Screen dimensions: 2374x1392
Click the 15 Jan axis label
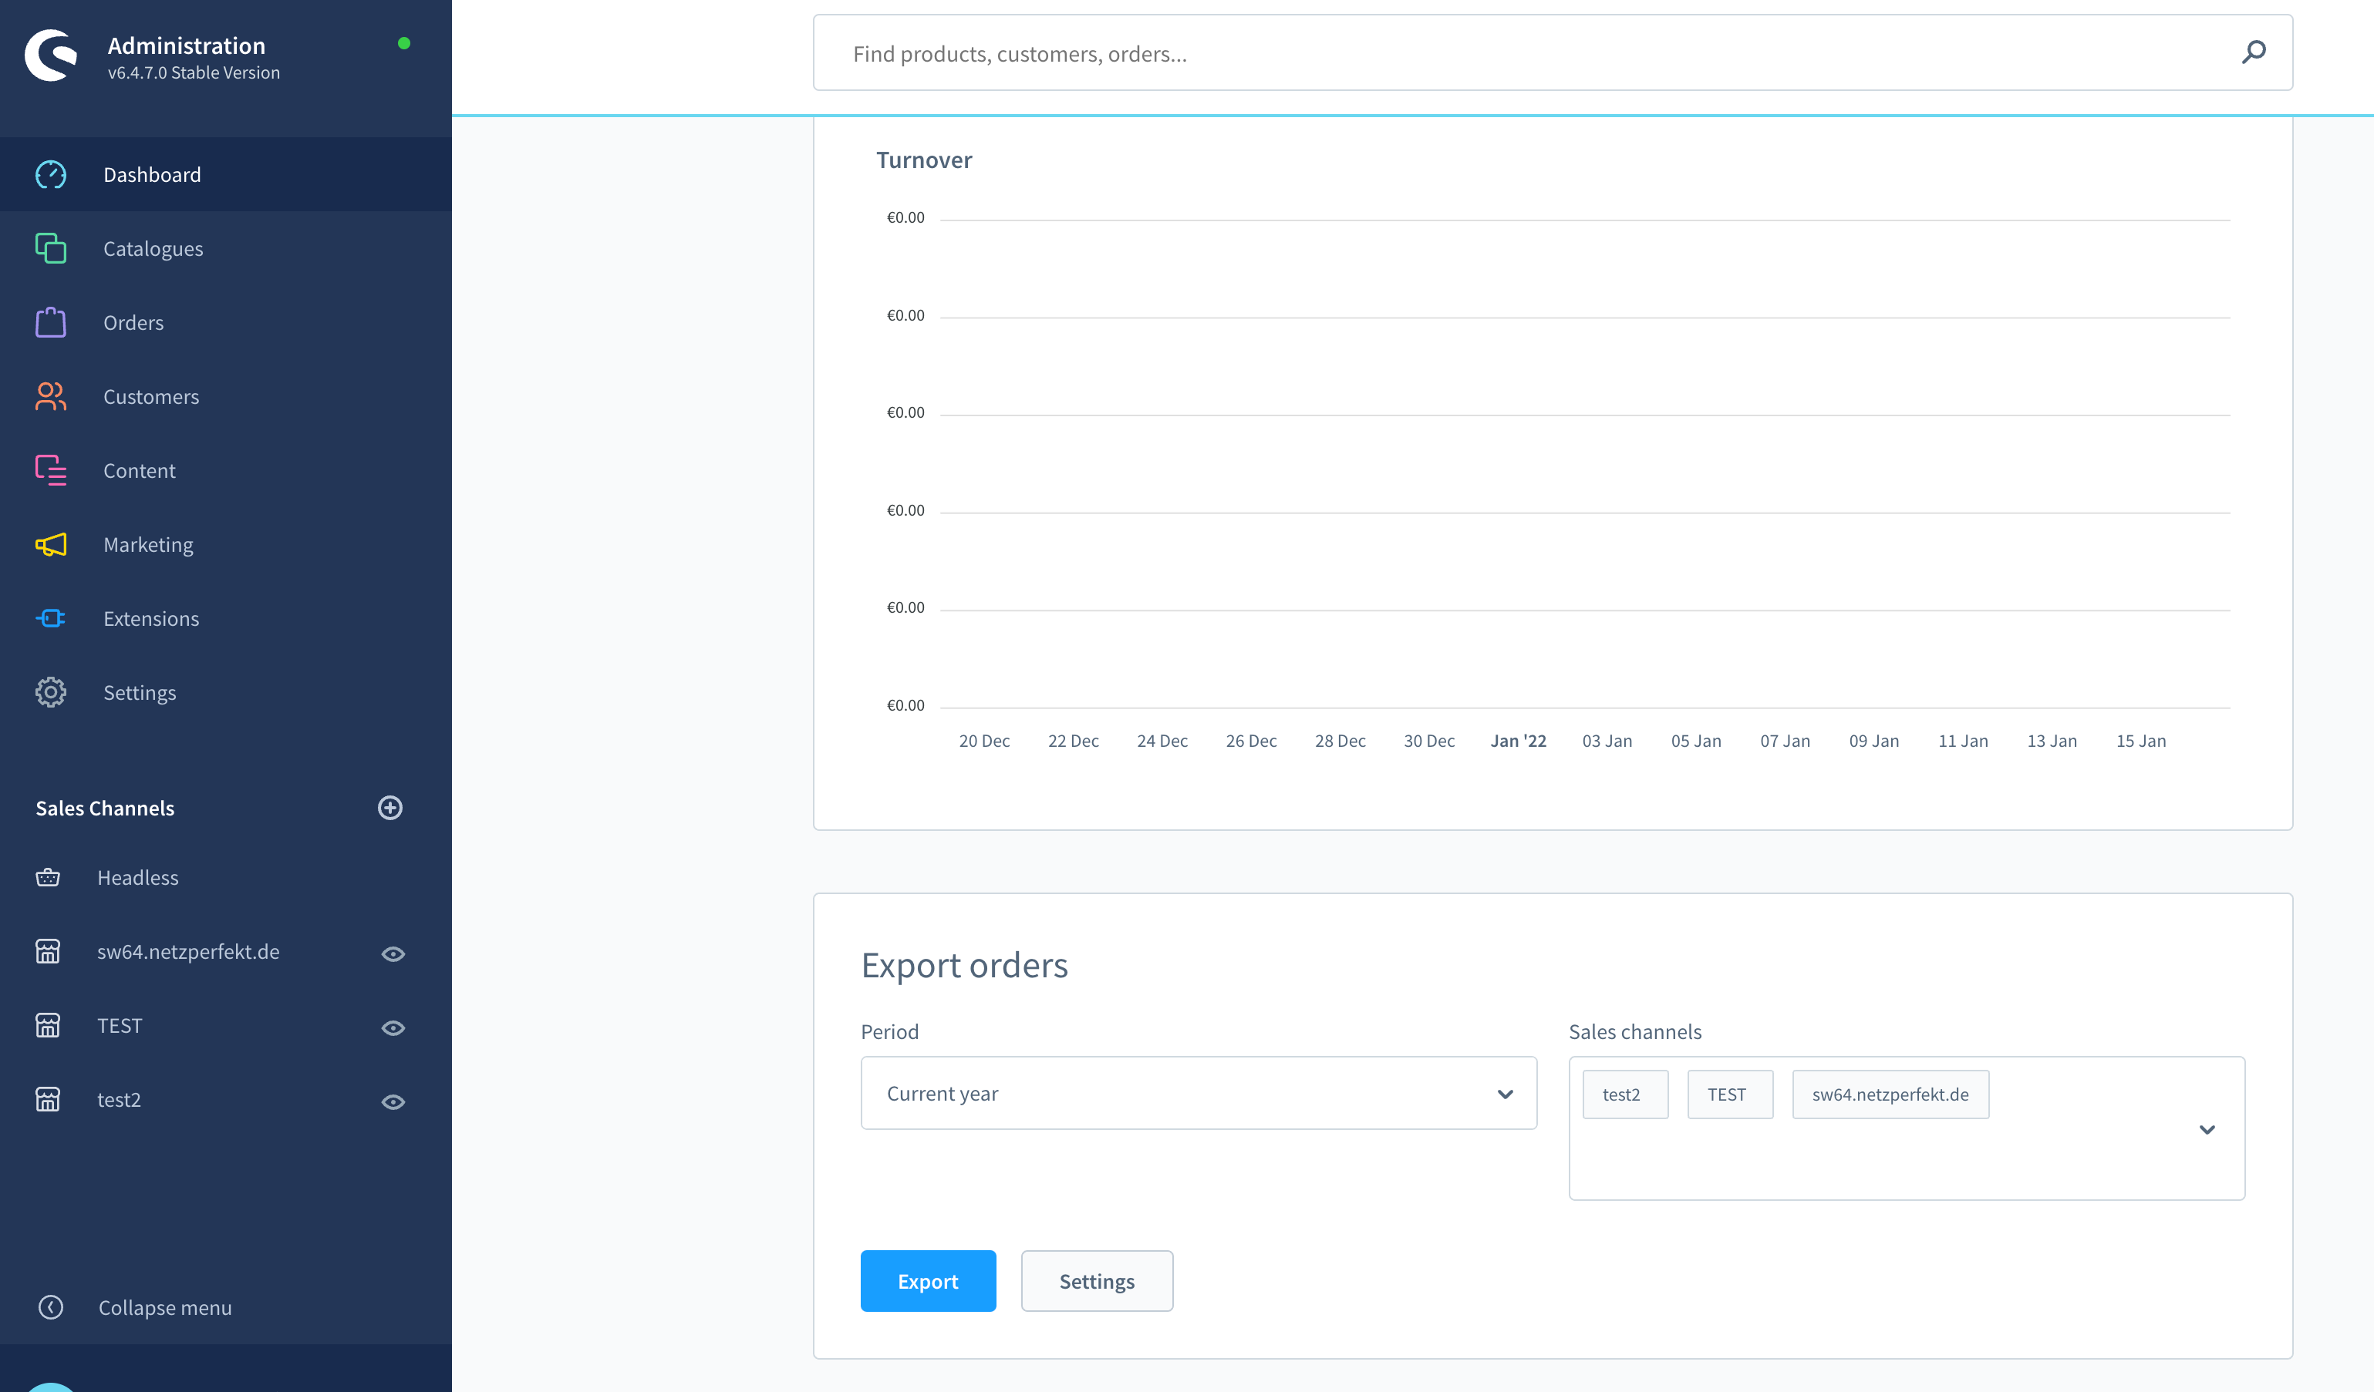click(2140, 741)
